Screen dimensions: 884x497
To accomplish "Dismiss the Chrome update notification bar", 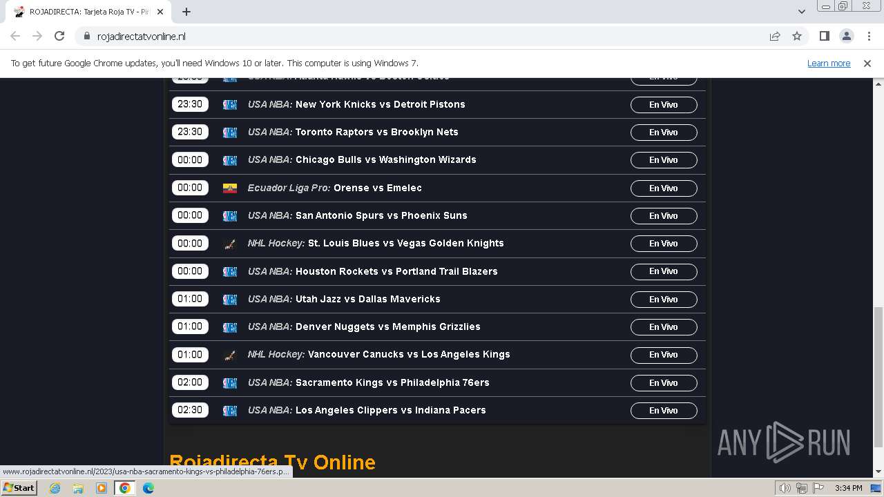I will coord(867,63).
